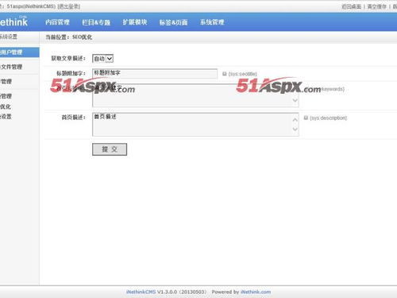Click the 退出登录 logout link

point(69,6)
